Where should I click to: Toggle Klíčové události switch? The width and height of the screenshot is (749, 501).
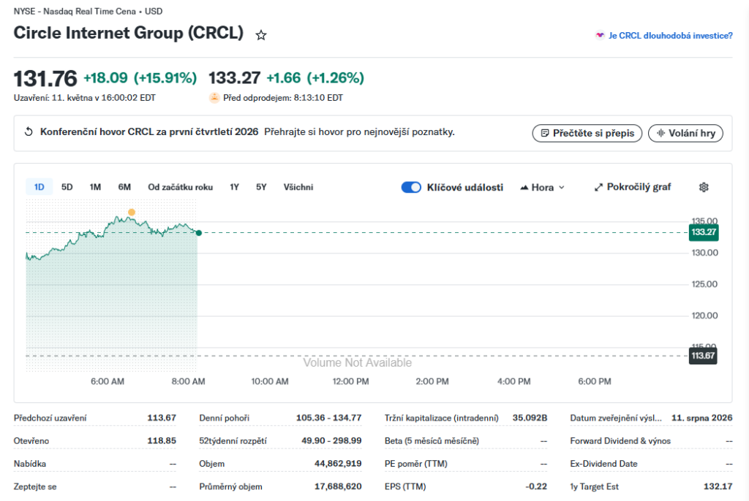(x=411, y=187)
